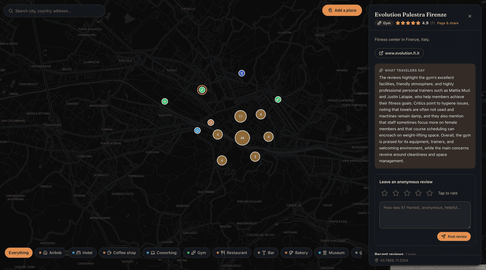Click the cocktail glass icon in the Bar filter
The width and height of the screenshot is (486, 270).
tap(264, 253)
